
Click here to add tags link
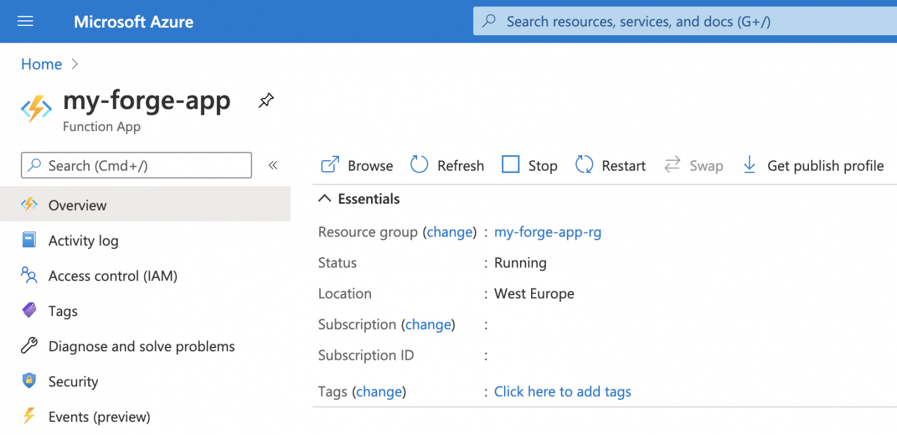coord(562,391)
